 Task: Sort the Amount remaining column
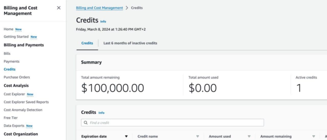coord(314,136)
